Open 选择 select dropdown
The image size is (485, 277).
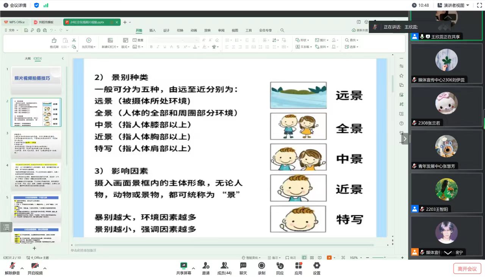pos(352,47)
